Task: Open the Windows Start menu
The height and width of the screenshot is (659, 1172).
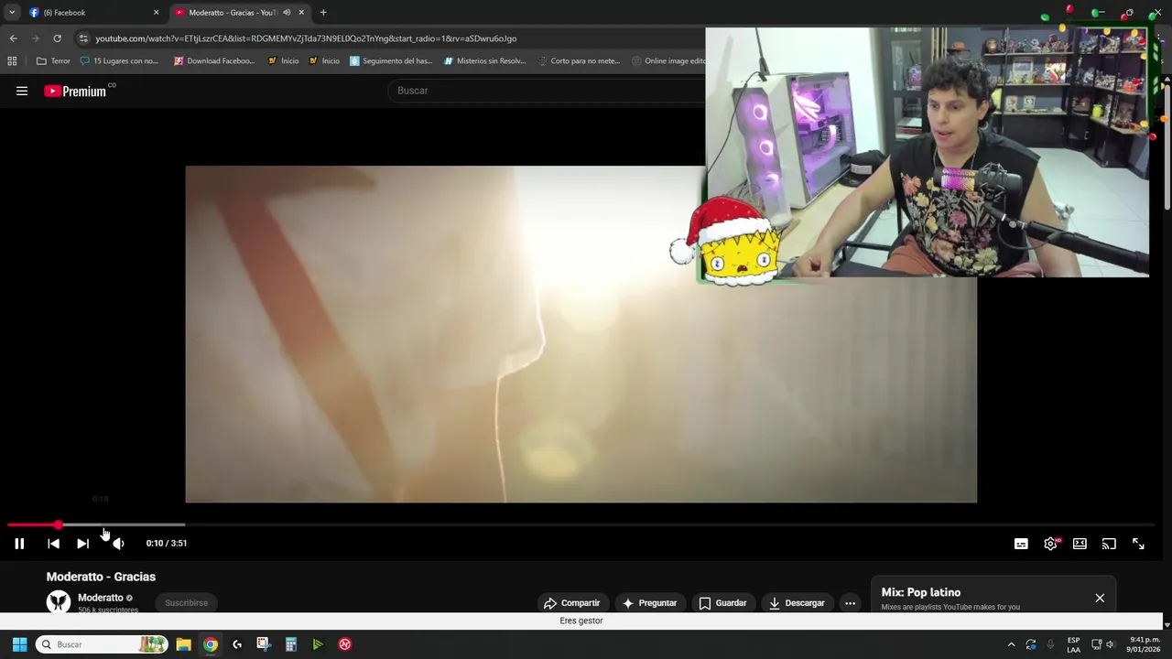Action: coord(19,644)
